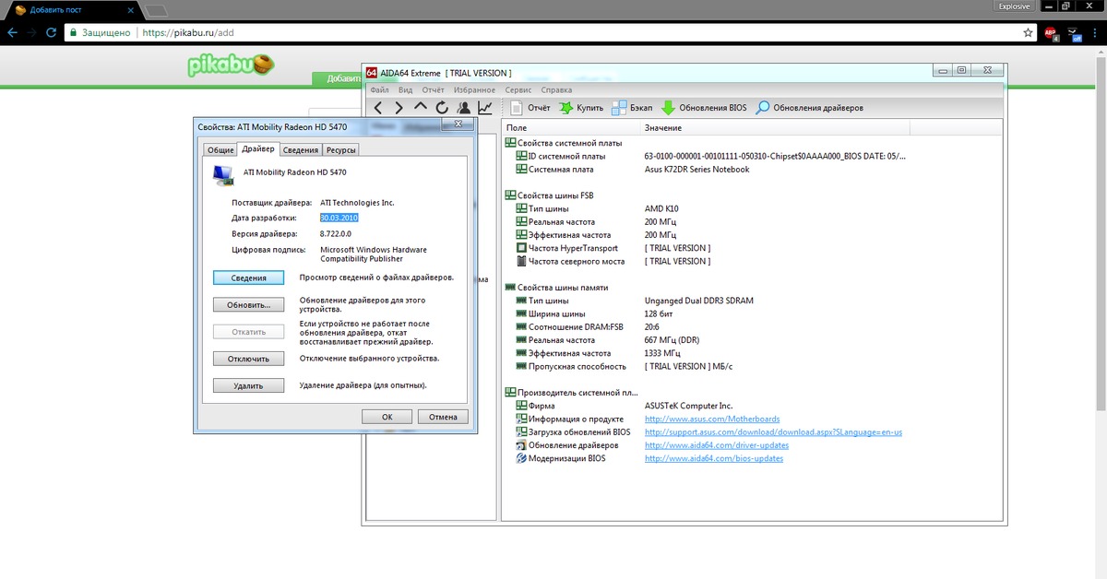The width and height of the screenshot is (1107, 579).
Task: Select the highlighted date 30.03.2010
Action: pos(339,218)
